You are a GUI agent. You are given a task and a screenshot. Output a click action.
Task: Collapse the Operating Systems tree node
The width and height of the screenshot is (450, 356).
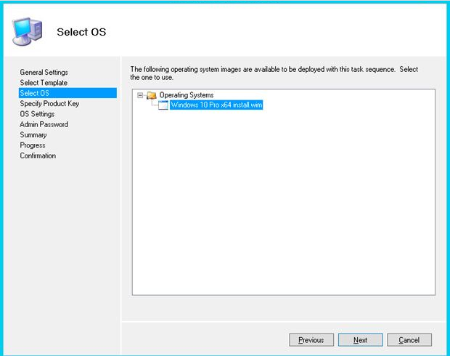(140, 95)
